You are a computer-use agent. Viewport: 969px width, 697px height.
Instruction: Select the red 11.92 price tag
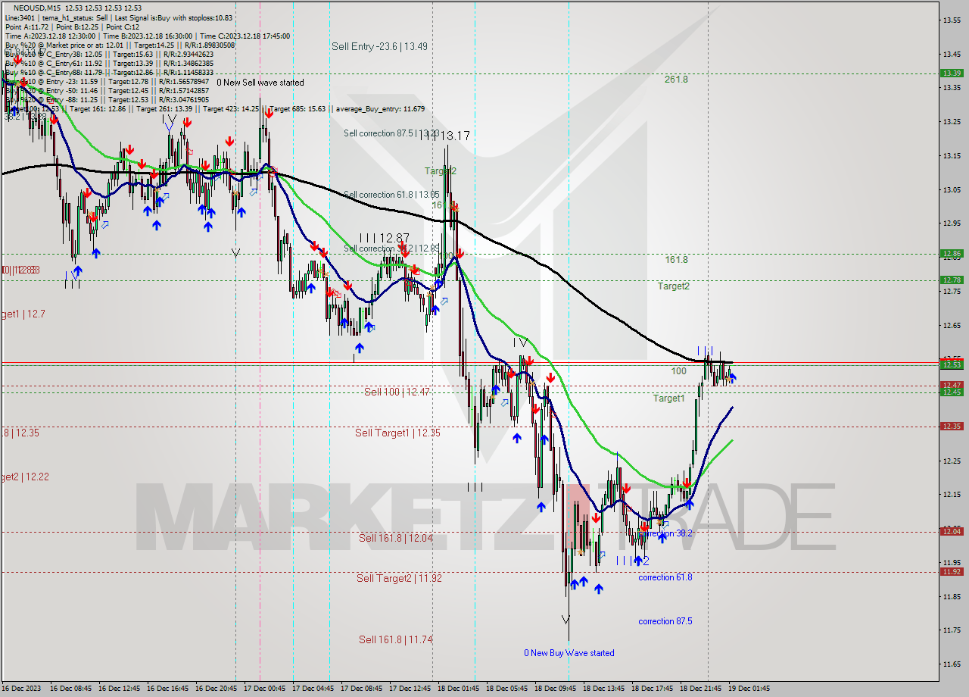tap(952, 571)
